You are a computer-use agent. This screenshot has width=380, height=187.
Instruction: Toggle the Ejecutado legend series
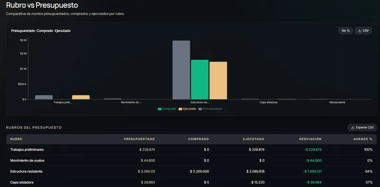tap(187, 109)
